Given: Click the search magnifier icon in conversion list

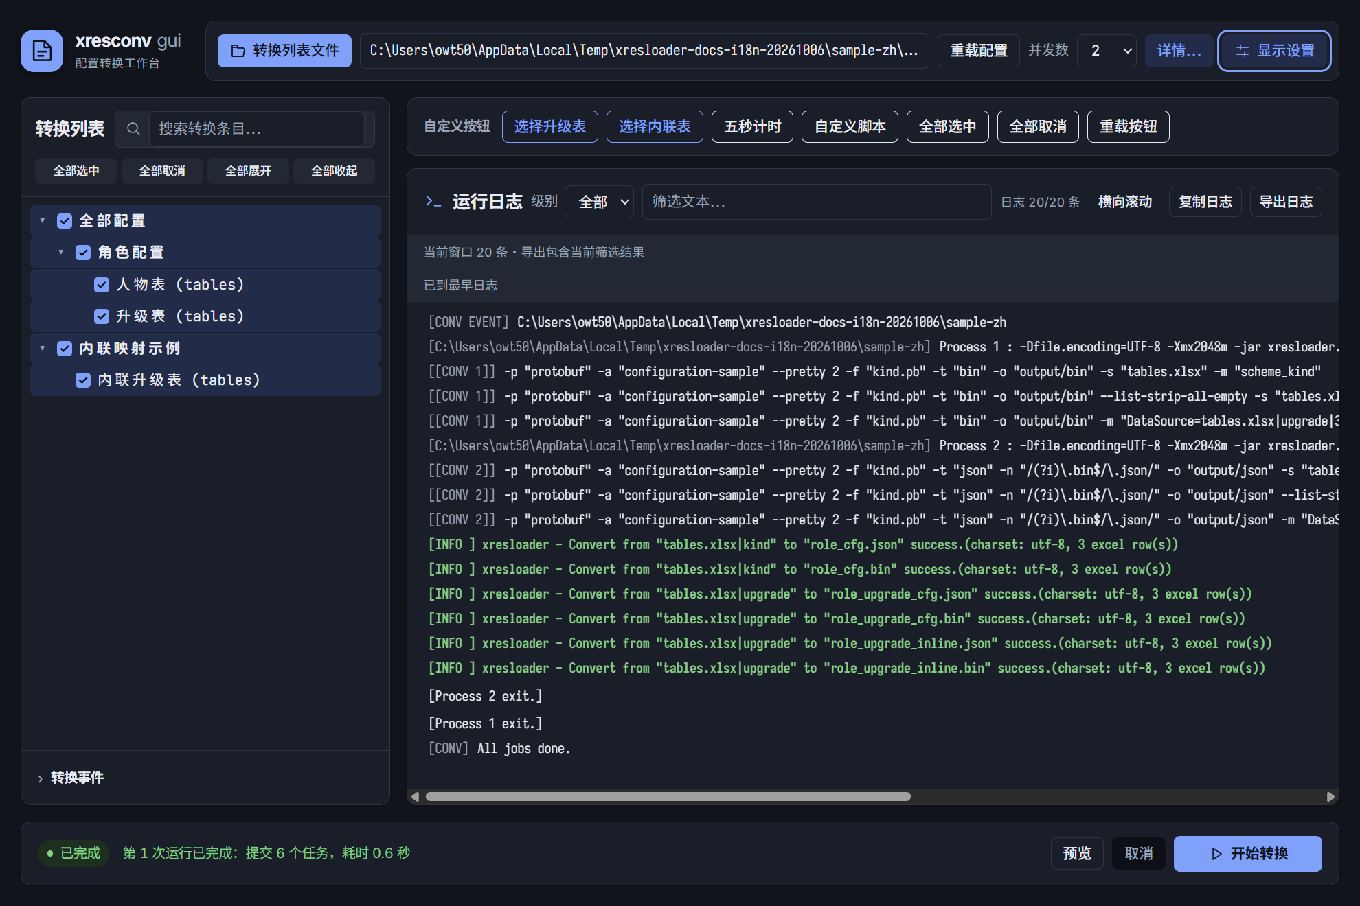Looking at the screenshot, I should pyautogui.click(x=133, y=128).
